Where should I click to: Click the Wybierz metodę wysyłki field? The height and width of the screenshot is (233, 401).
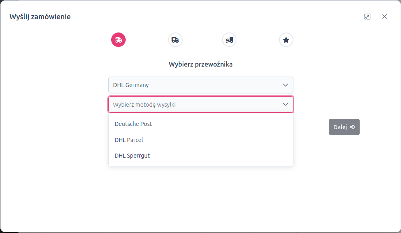[x=201, y=104]
